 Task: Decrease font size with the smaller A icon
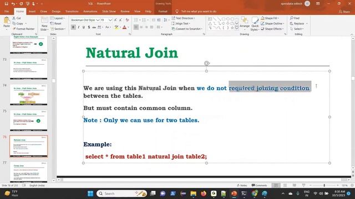coord(121,20)
